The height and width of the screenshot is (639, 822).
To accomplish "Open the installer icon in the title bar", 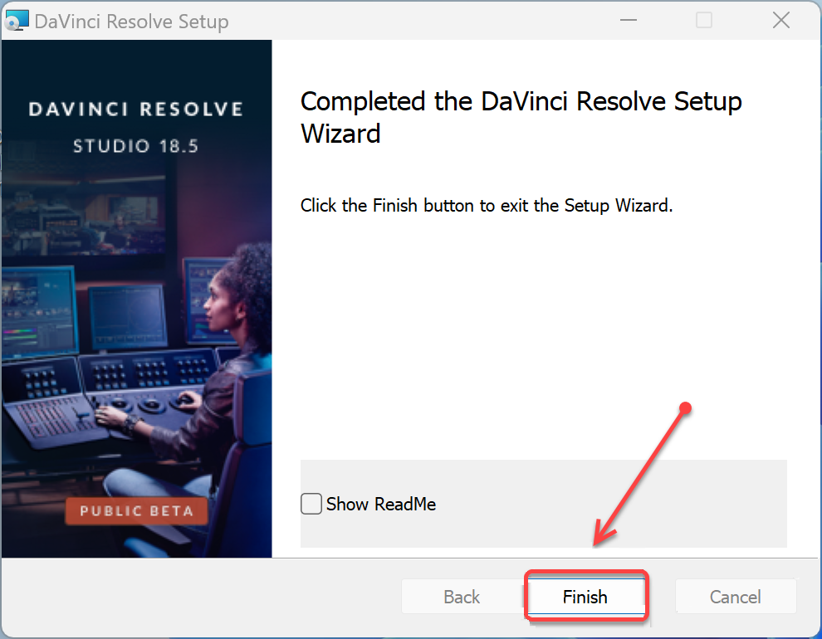I will (x=17, y=21).
